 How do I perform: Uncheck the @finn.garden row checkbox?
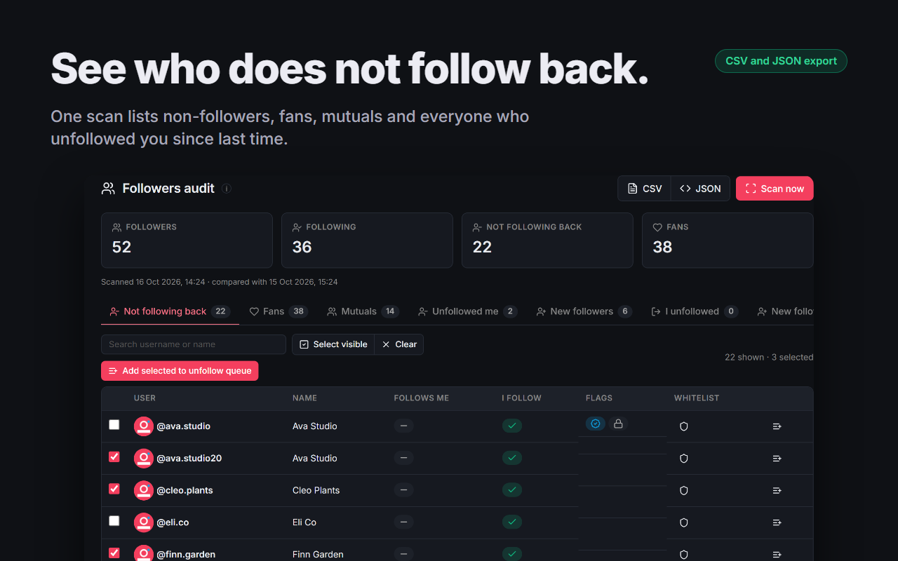tap(114, 553)
